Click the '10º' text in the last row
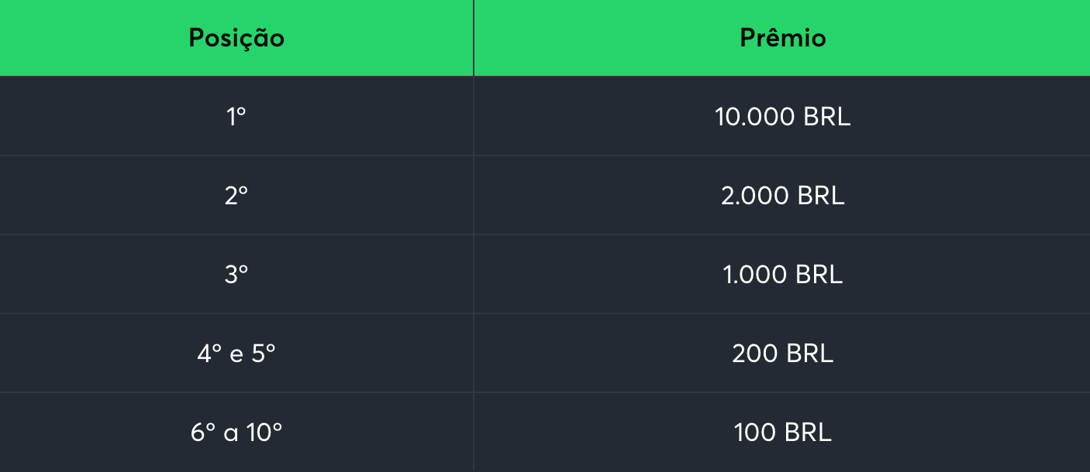The height and width of the screenshot is (472, 1090). pyautogui.click(x=264, y=433)
